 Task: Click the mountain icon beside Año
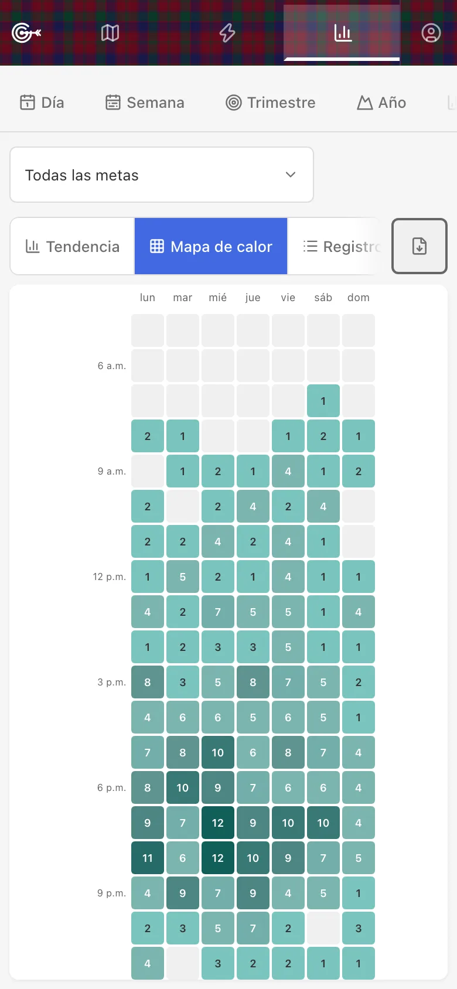click(x=365, y=103)
